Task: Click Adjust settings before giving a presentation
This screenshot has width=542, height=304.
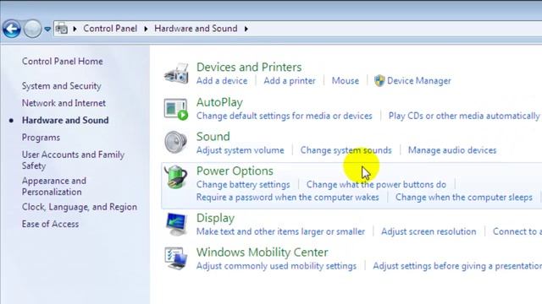Action: click(457, 266)
